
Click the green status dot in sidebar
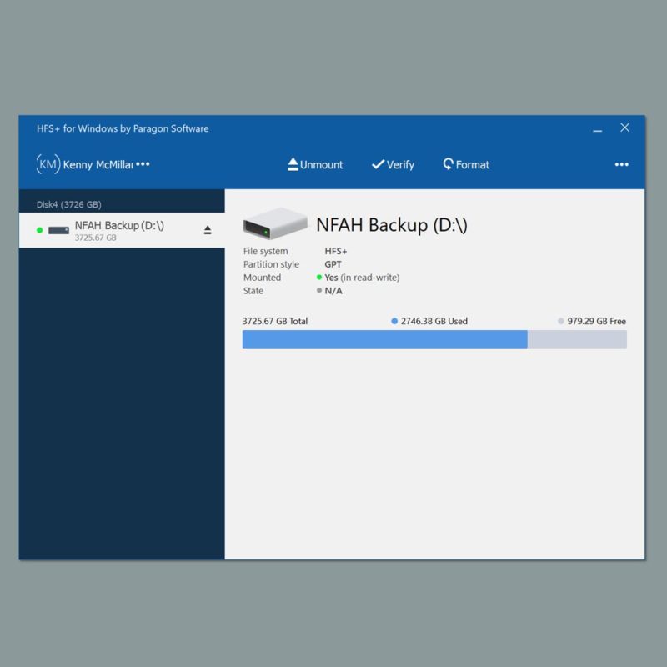coord(39,230)
